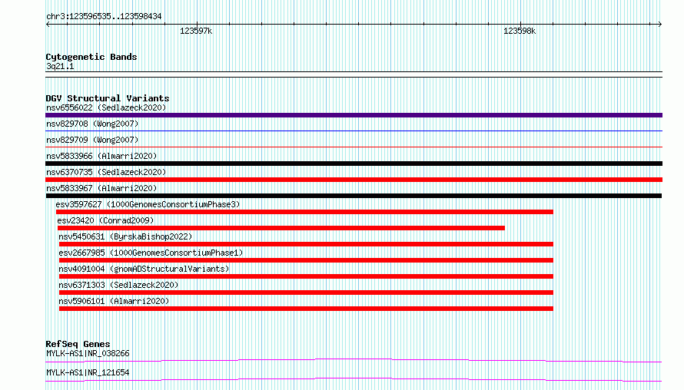Click the nsv829709 (Wong2007) label
The width and height of the screenshot is (684, 390).
[x=92, y=140]
